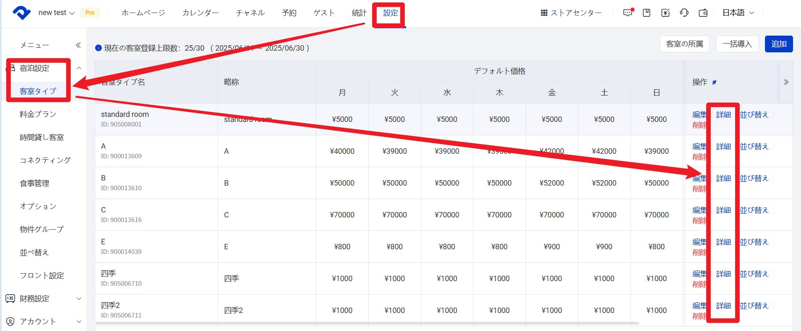Click the horizontal scrollbar under the table
Screen dimensions: 801x331
[367, 323]
